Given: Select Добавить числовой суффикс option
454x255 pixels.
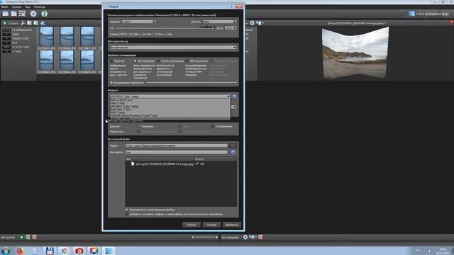Looking at the screenshot, I should 127,214.
